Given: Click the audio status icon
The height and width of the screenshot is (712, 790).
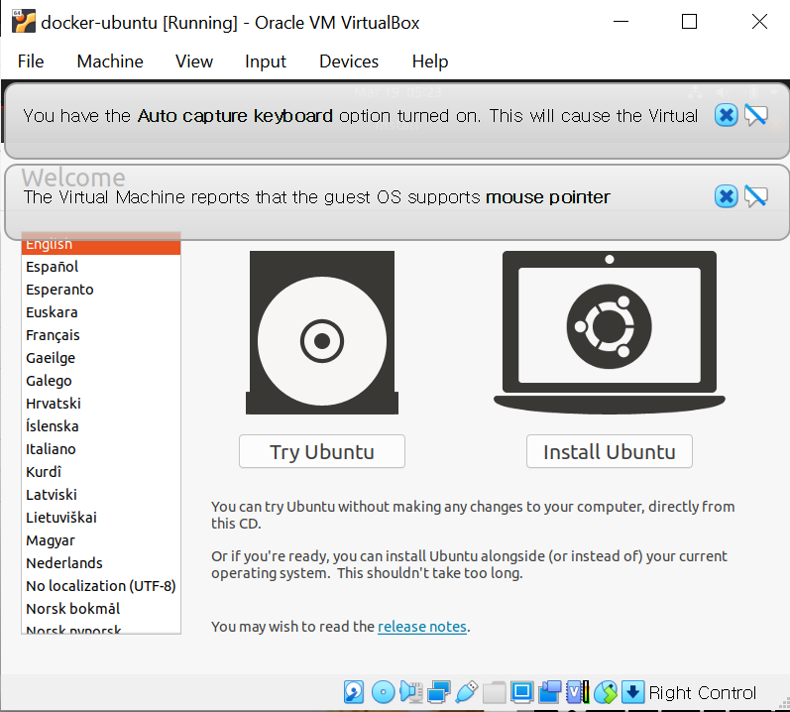Looking at the screenshot, I should click(411, 692).
